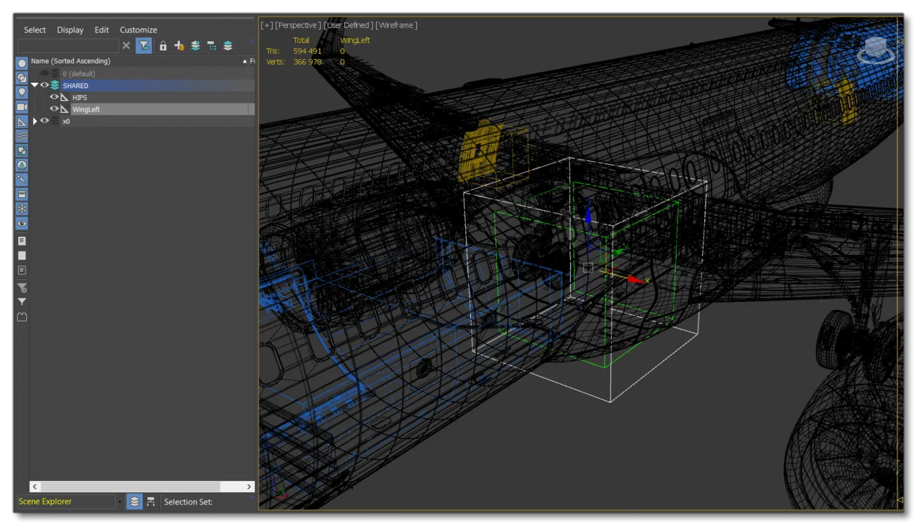Click the plain funnel filter icon
The height and width of the screenshot is (526, 917).
pyautogui.click(x=22, y=302)
